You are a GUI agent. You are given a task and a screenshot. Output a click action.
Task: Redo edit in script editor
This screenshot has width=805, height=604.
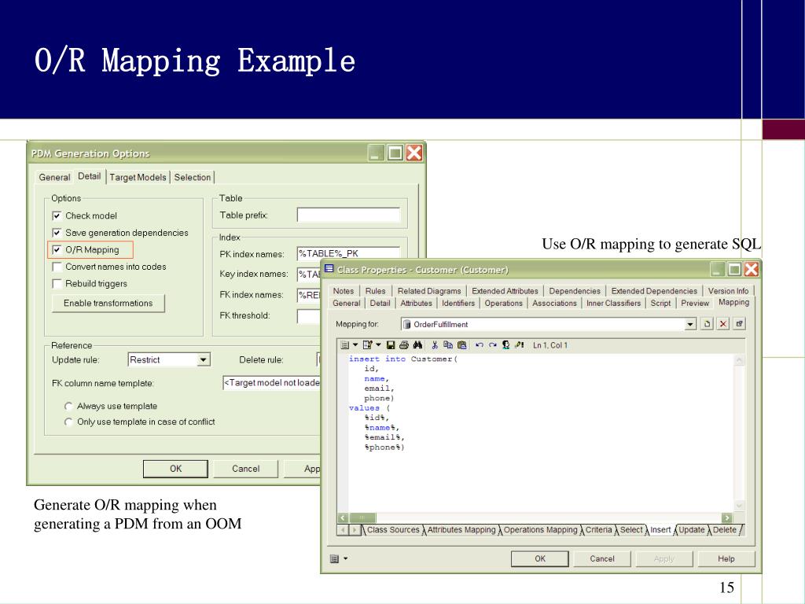pyautogui.click(x=493, y=345)
